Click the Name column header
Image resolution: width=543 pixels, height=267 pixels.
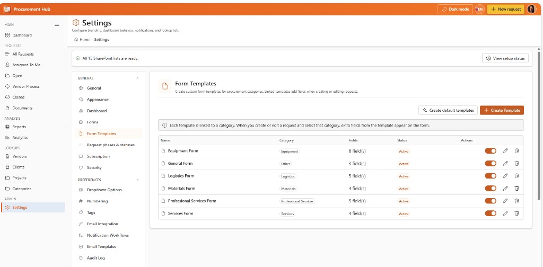pyautogui.click(x=165, y=140)
